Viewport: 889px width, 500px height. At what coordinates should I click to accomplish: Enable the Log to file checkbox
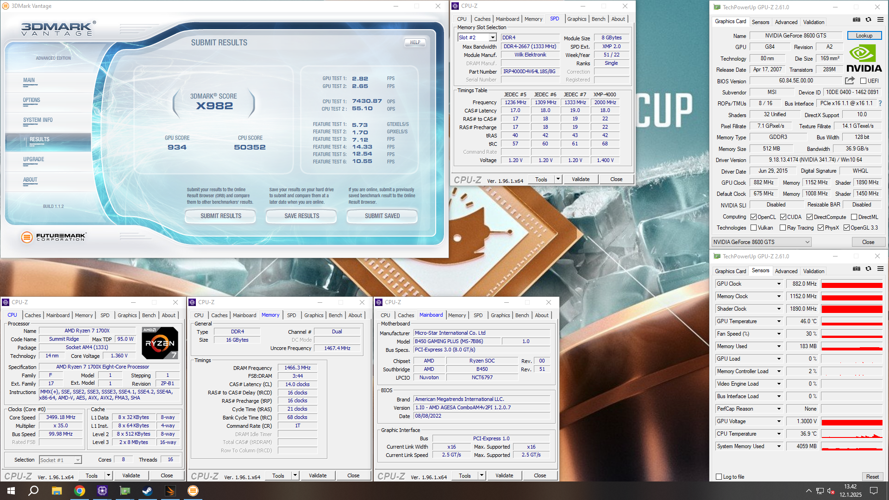click(x=719, y=477)
